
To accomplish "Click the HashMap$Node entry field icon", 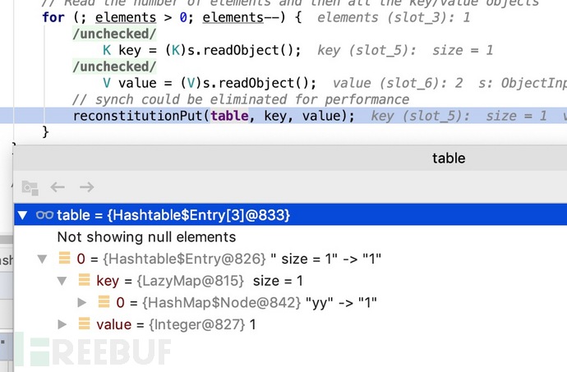I will pyautogui.click(x=104, y=302).
